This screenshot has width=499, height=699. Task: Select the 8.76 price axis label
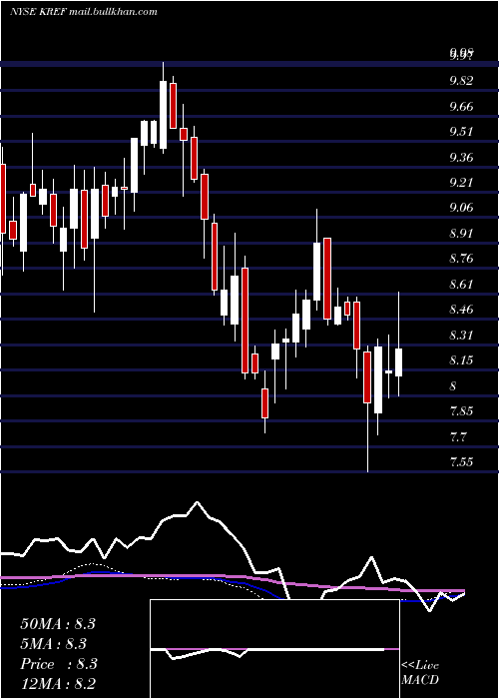click(x=461, y=259)
